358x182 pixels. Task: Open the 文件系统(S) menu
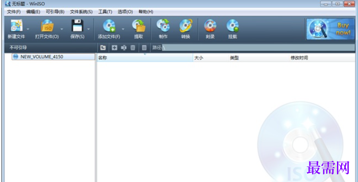[x=81, y=12]
